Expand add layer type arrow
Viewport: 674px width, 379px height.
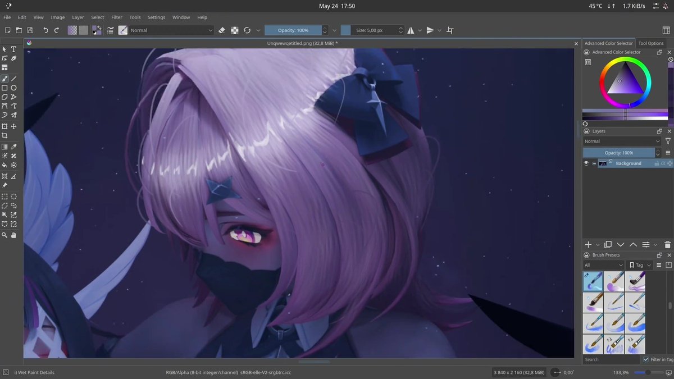(598, 245)
